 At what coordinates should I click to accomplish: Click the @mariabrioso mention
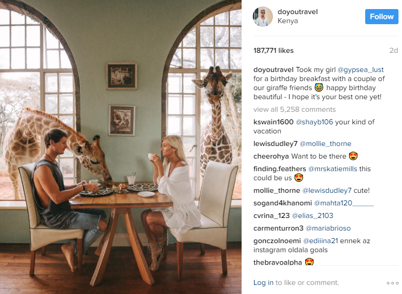[328, 228]
